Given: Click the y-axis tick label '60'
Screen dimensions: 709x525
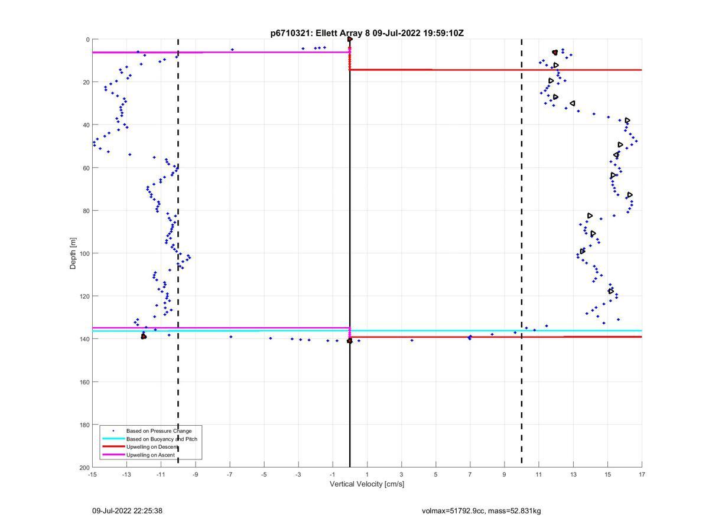Looking at the screenshot, I should click(86, 168).
